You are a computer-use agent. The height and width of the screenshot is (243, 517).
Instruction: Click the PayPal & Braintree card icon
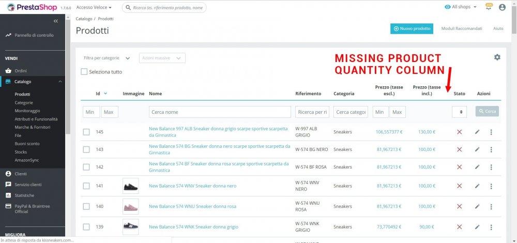point(8,206)
